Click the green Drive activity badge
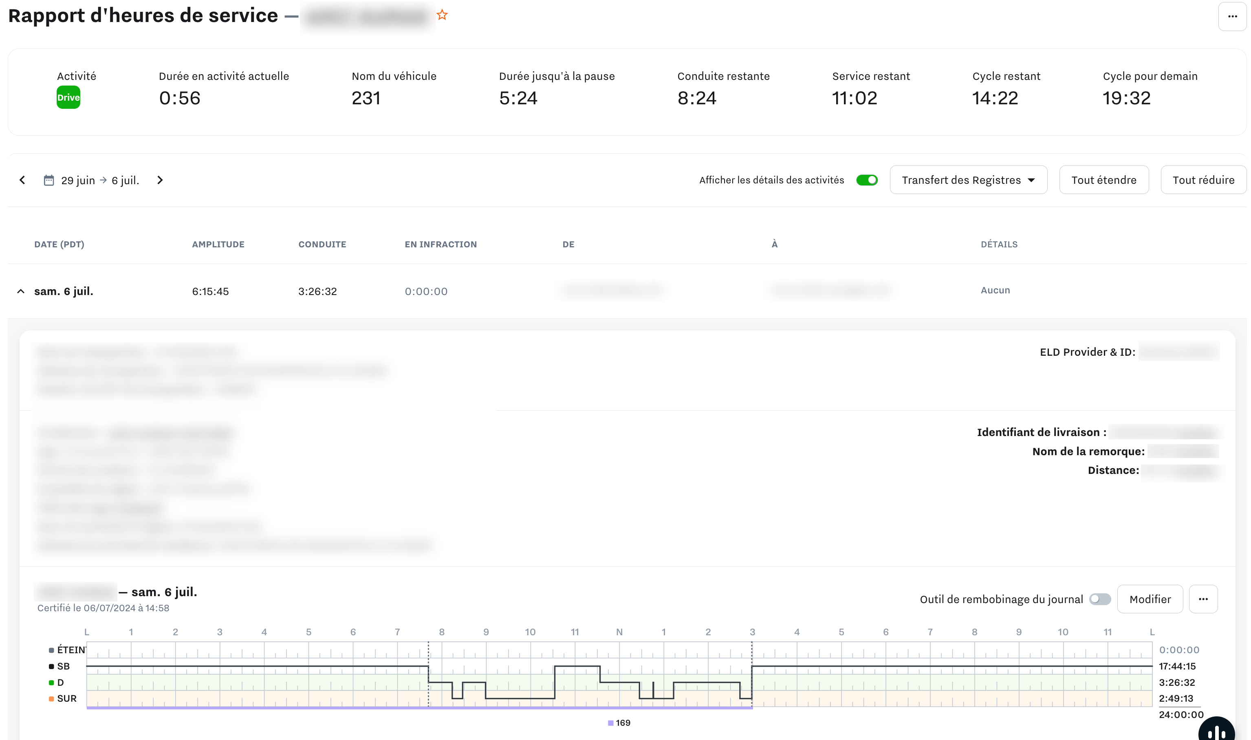1251x740 pixels. [x=68, y=97]
